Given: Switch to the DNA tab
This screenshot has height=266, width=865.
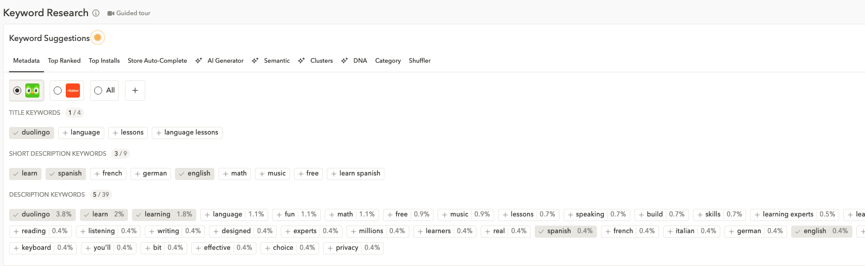Looking at the screenshot, I should 354,61.
